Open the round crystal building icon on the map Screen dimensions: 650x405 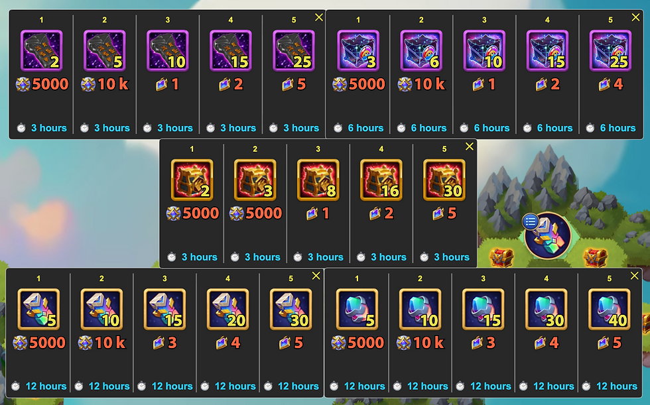pos(548,235)
